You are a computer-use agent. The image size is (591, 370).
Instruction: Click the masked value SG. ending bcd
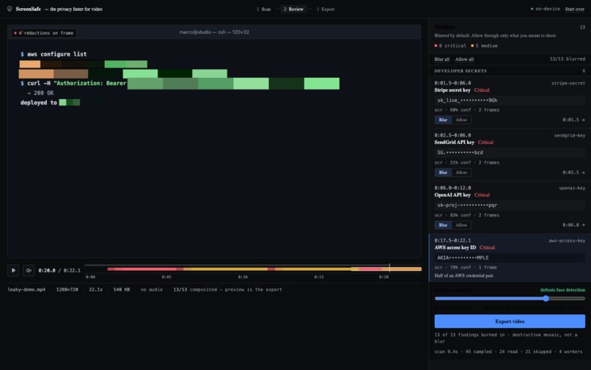pos(510,153)
